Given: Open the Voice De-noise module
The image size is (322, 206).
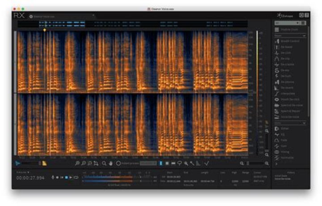Looking at the screenshot, I should (x=287, y=117).
